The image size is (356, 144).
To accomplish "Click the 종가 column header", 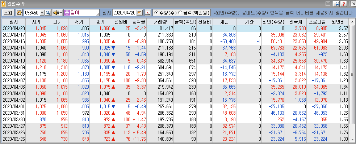I will (x=100, y=22).
